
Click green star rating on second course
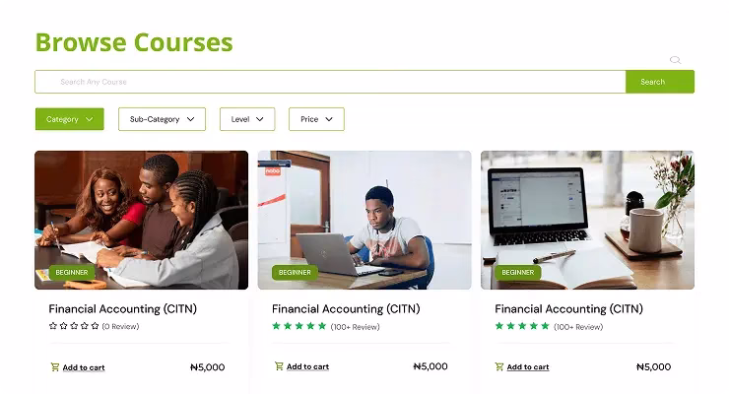click(x=298, y=326)
